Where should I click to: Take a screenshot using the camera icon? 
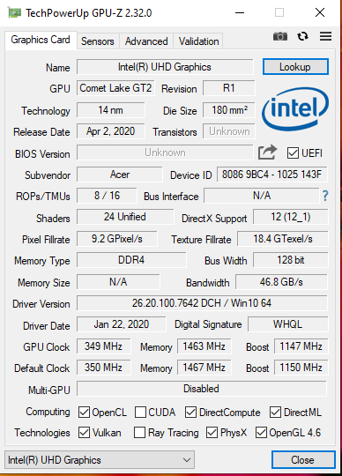tap(279, 37)
